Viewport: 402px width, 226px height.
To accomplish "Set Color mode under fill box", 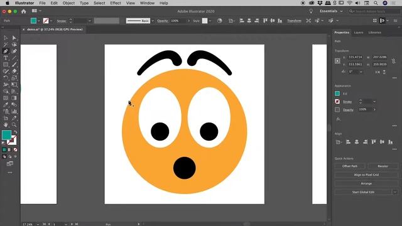I will [4, 149].
